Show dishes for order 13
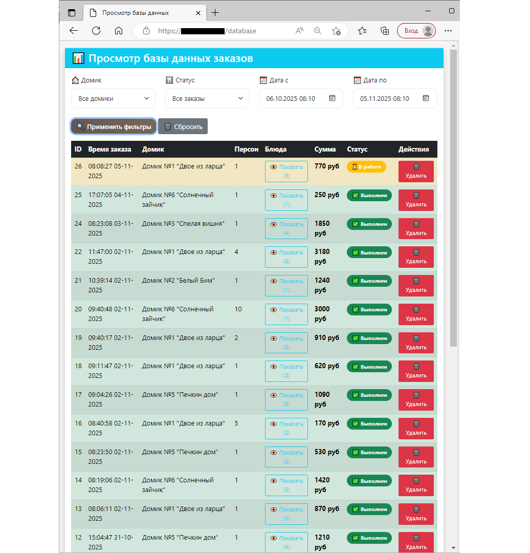Image resolution: width=530 pixels, height=553 pixels. pos(286,514)
